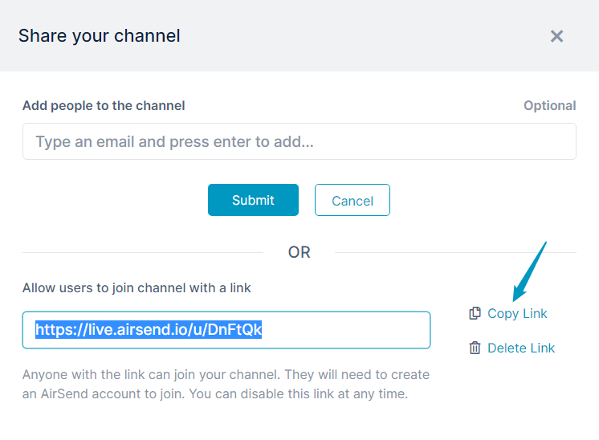Image resolution: width=599 pixels, height=440 pixels.
Task: Click the trash icon beside Delete Link
Action: click(x=475, y=348)
